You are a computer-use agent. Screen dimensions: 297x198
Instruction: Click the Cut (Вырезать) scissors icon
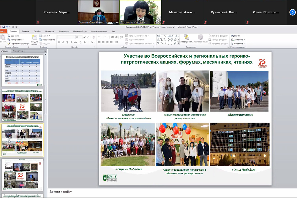tap(9, 36)
